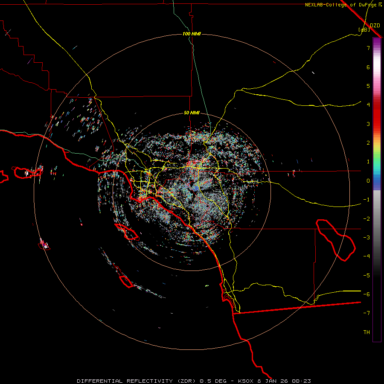Select the 0 dB scale tick label
The width and height of the screenshot is (384, 384).
368,181
